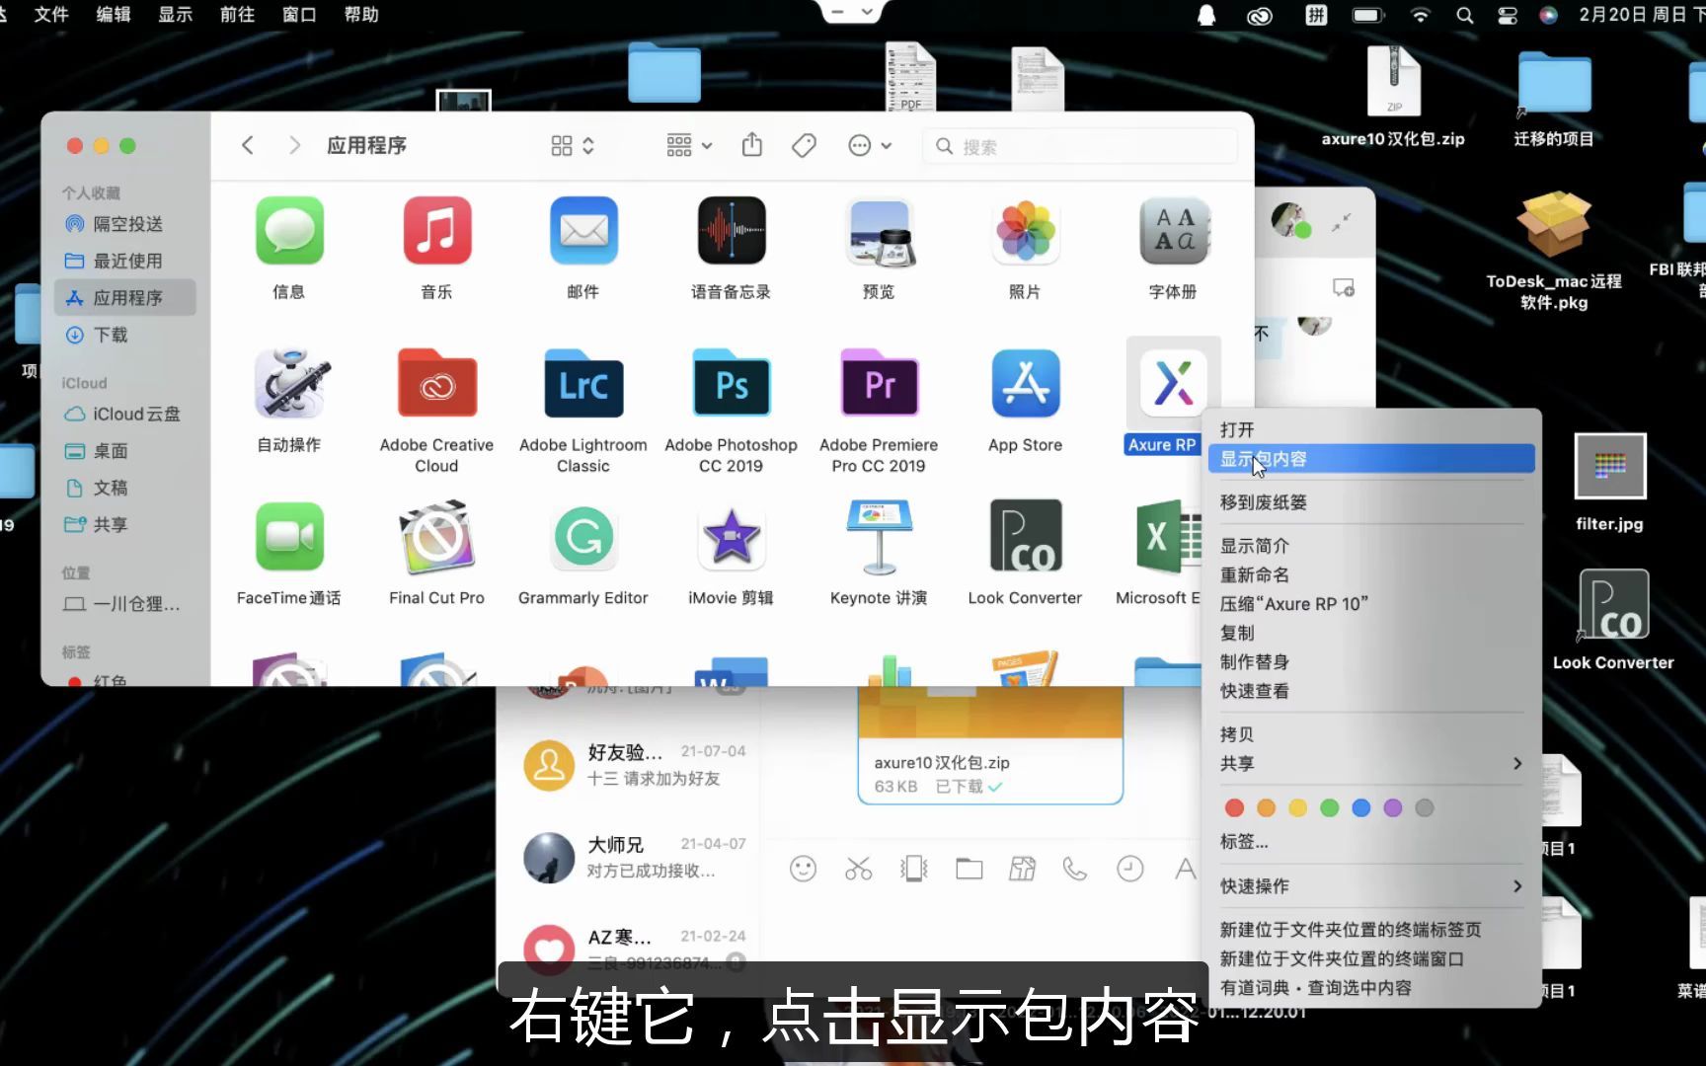This screenshot has height=1066, width=1706.
Task: Choose 显示包内容 in the context menu
Action: tap(1370, 459)
